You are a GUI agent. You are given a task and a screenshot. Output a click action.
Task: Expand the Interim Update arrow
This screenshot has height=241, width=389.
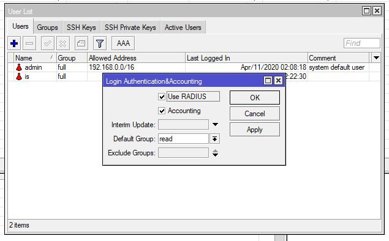215,125
